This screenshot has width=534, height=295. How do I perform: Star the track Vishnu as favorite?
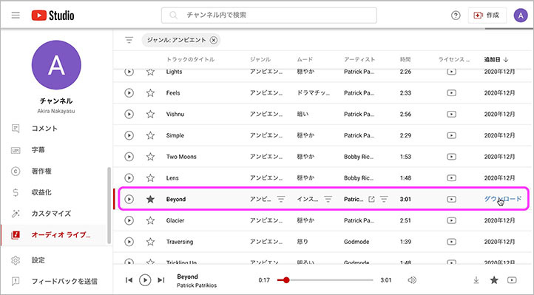tap(150, 114)
